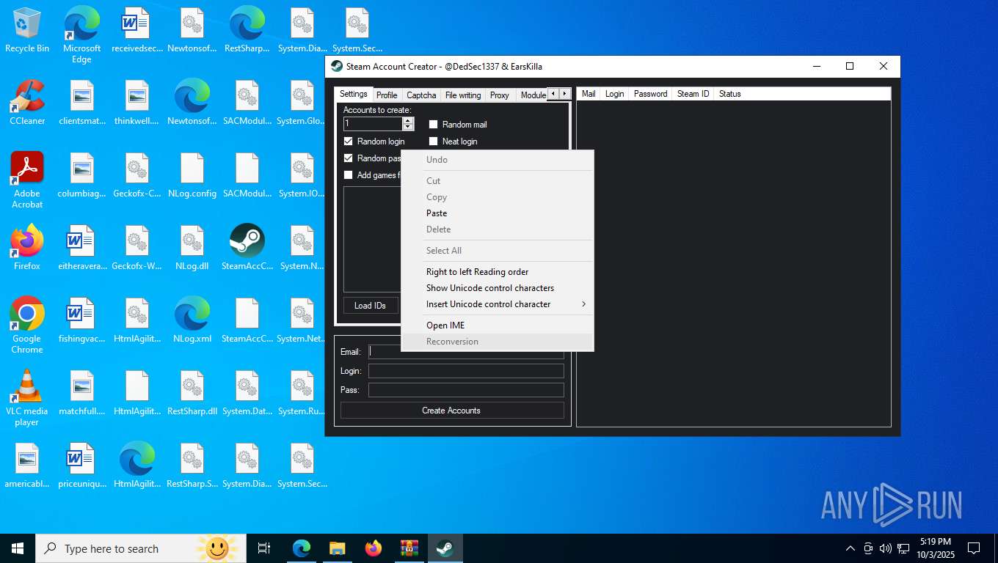
Task: Open Google Chrome desktop shortcut
Action: click(x=27, y=325)
